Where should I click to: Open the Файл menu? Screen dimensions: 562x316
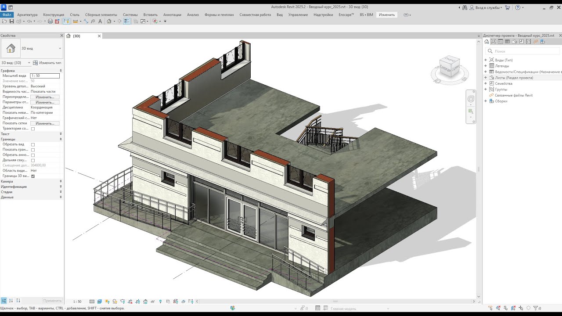(x=7, y=14)
